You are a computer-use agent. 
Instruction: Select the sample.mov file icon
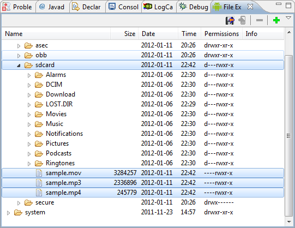39,173
